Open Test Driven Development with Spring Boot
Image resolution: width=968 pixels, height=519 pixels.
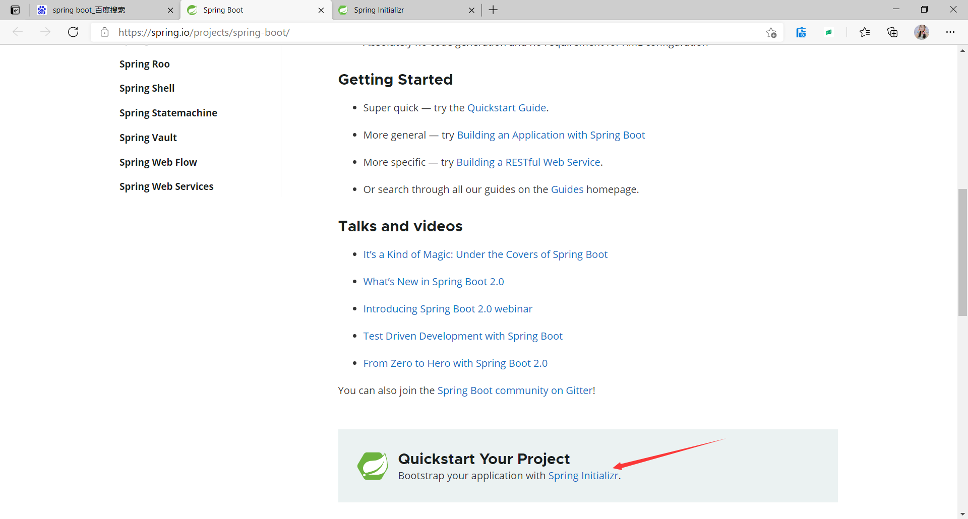463,336
